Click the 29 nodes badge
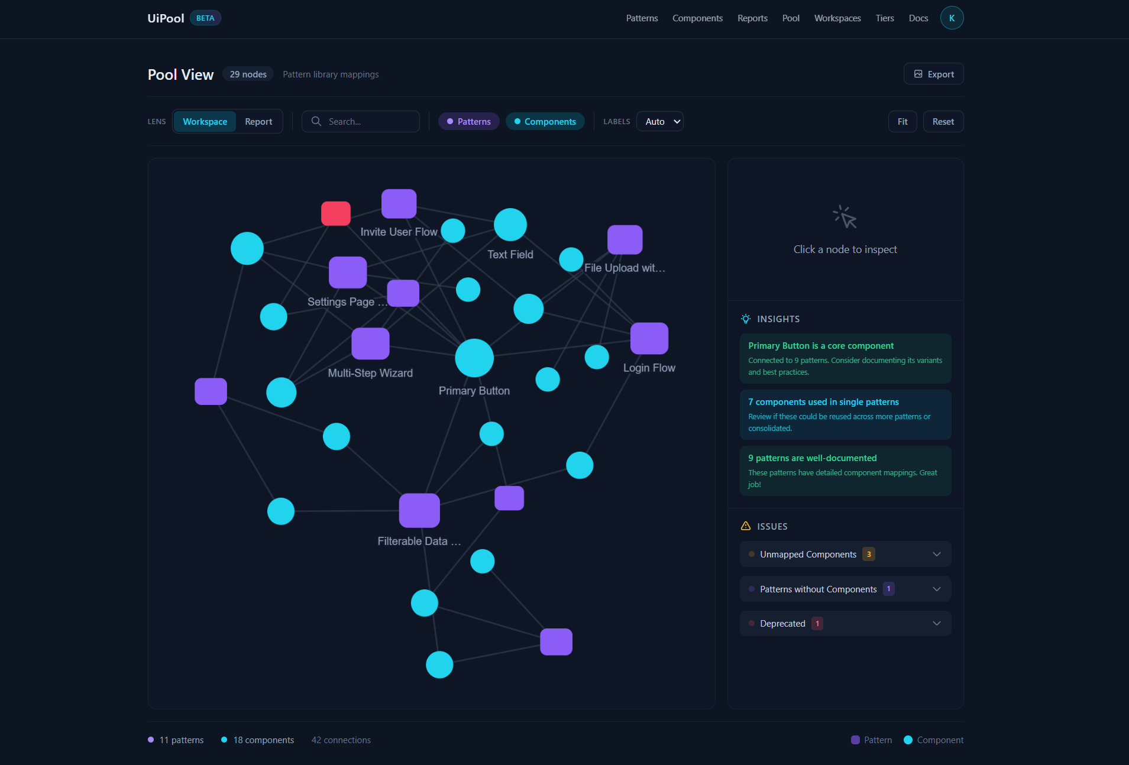Image resolution: width=1129 pixels, height=765 pixels. [248, 74]
